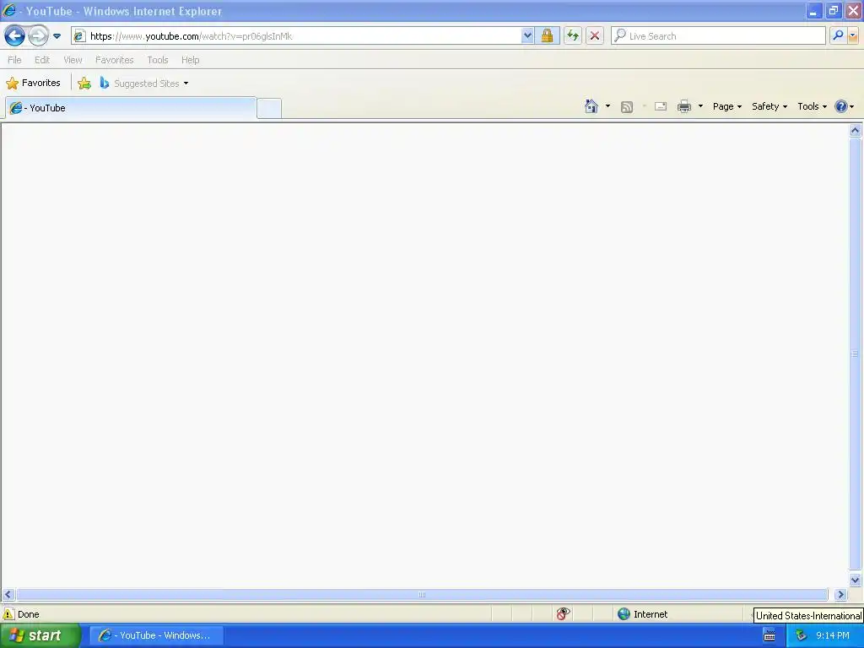Screen dimensions: 864x648
Task: Open the Favorites menu in menu bar
Action: [x=115, y=60]
